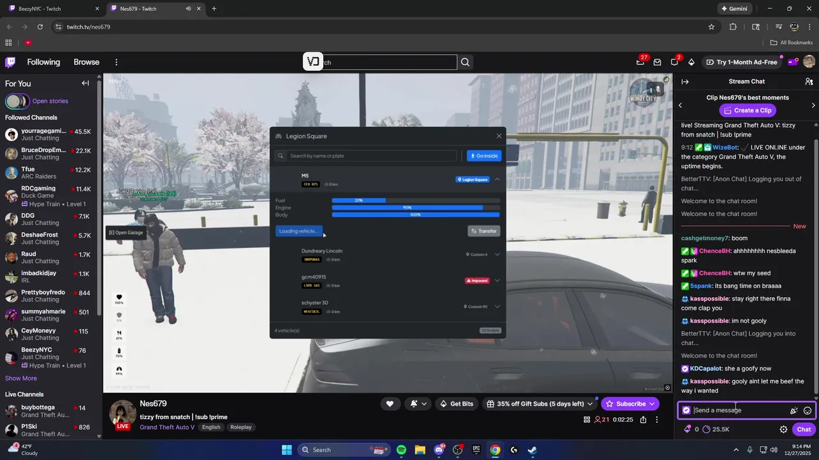819x460 pixels.
Task: Click the M5 Fuel progress bar
Action: click(416, 201)
